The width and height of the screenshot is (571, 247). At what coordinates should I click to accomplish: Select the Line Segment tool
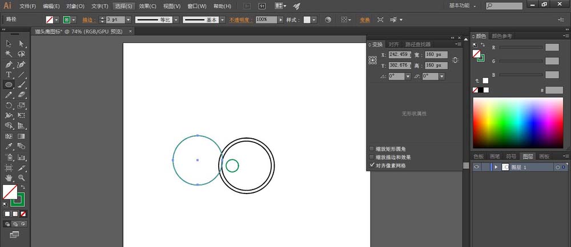[21, 75]
